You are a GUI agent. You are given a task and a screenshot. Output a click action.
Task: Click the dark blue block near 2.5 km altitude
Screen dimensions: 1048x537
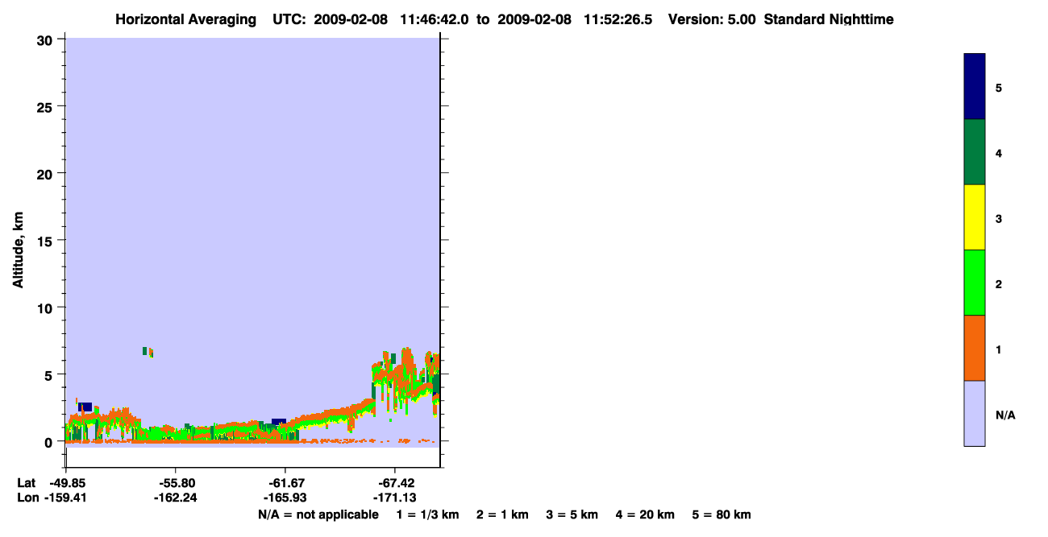coord(85,407)
